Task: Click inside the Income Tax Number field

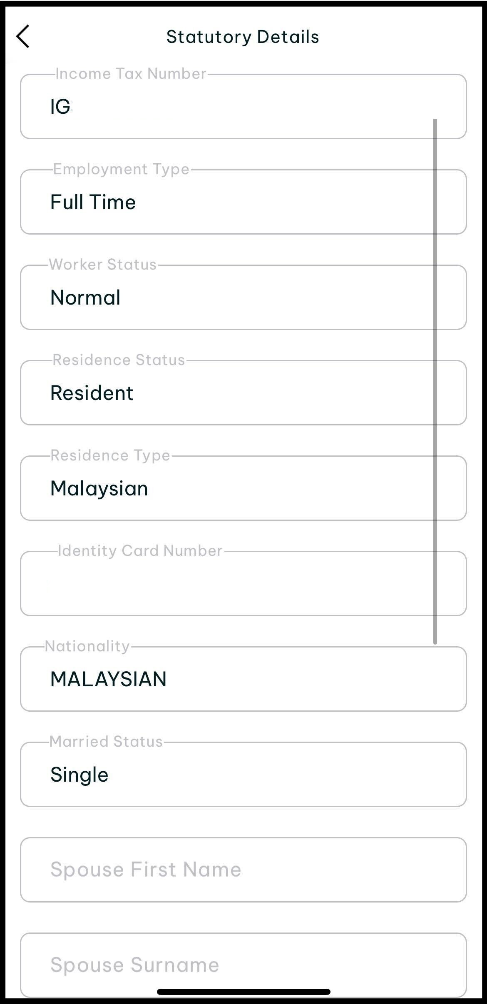Action: coord(243,107)
